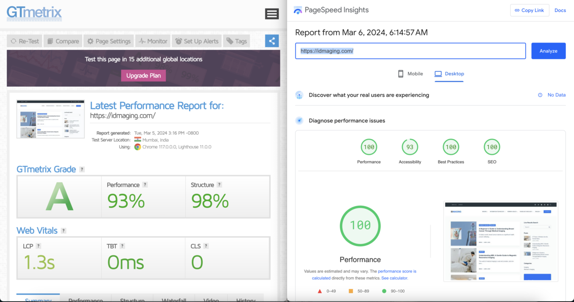Screen dimensions: 574x302
Task: Open the See calculator link
Action: coord(395,278)
